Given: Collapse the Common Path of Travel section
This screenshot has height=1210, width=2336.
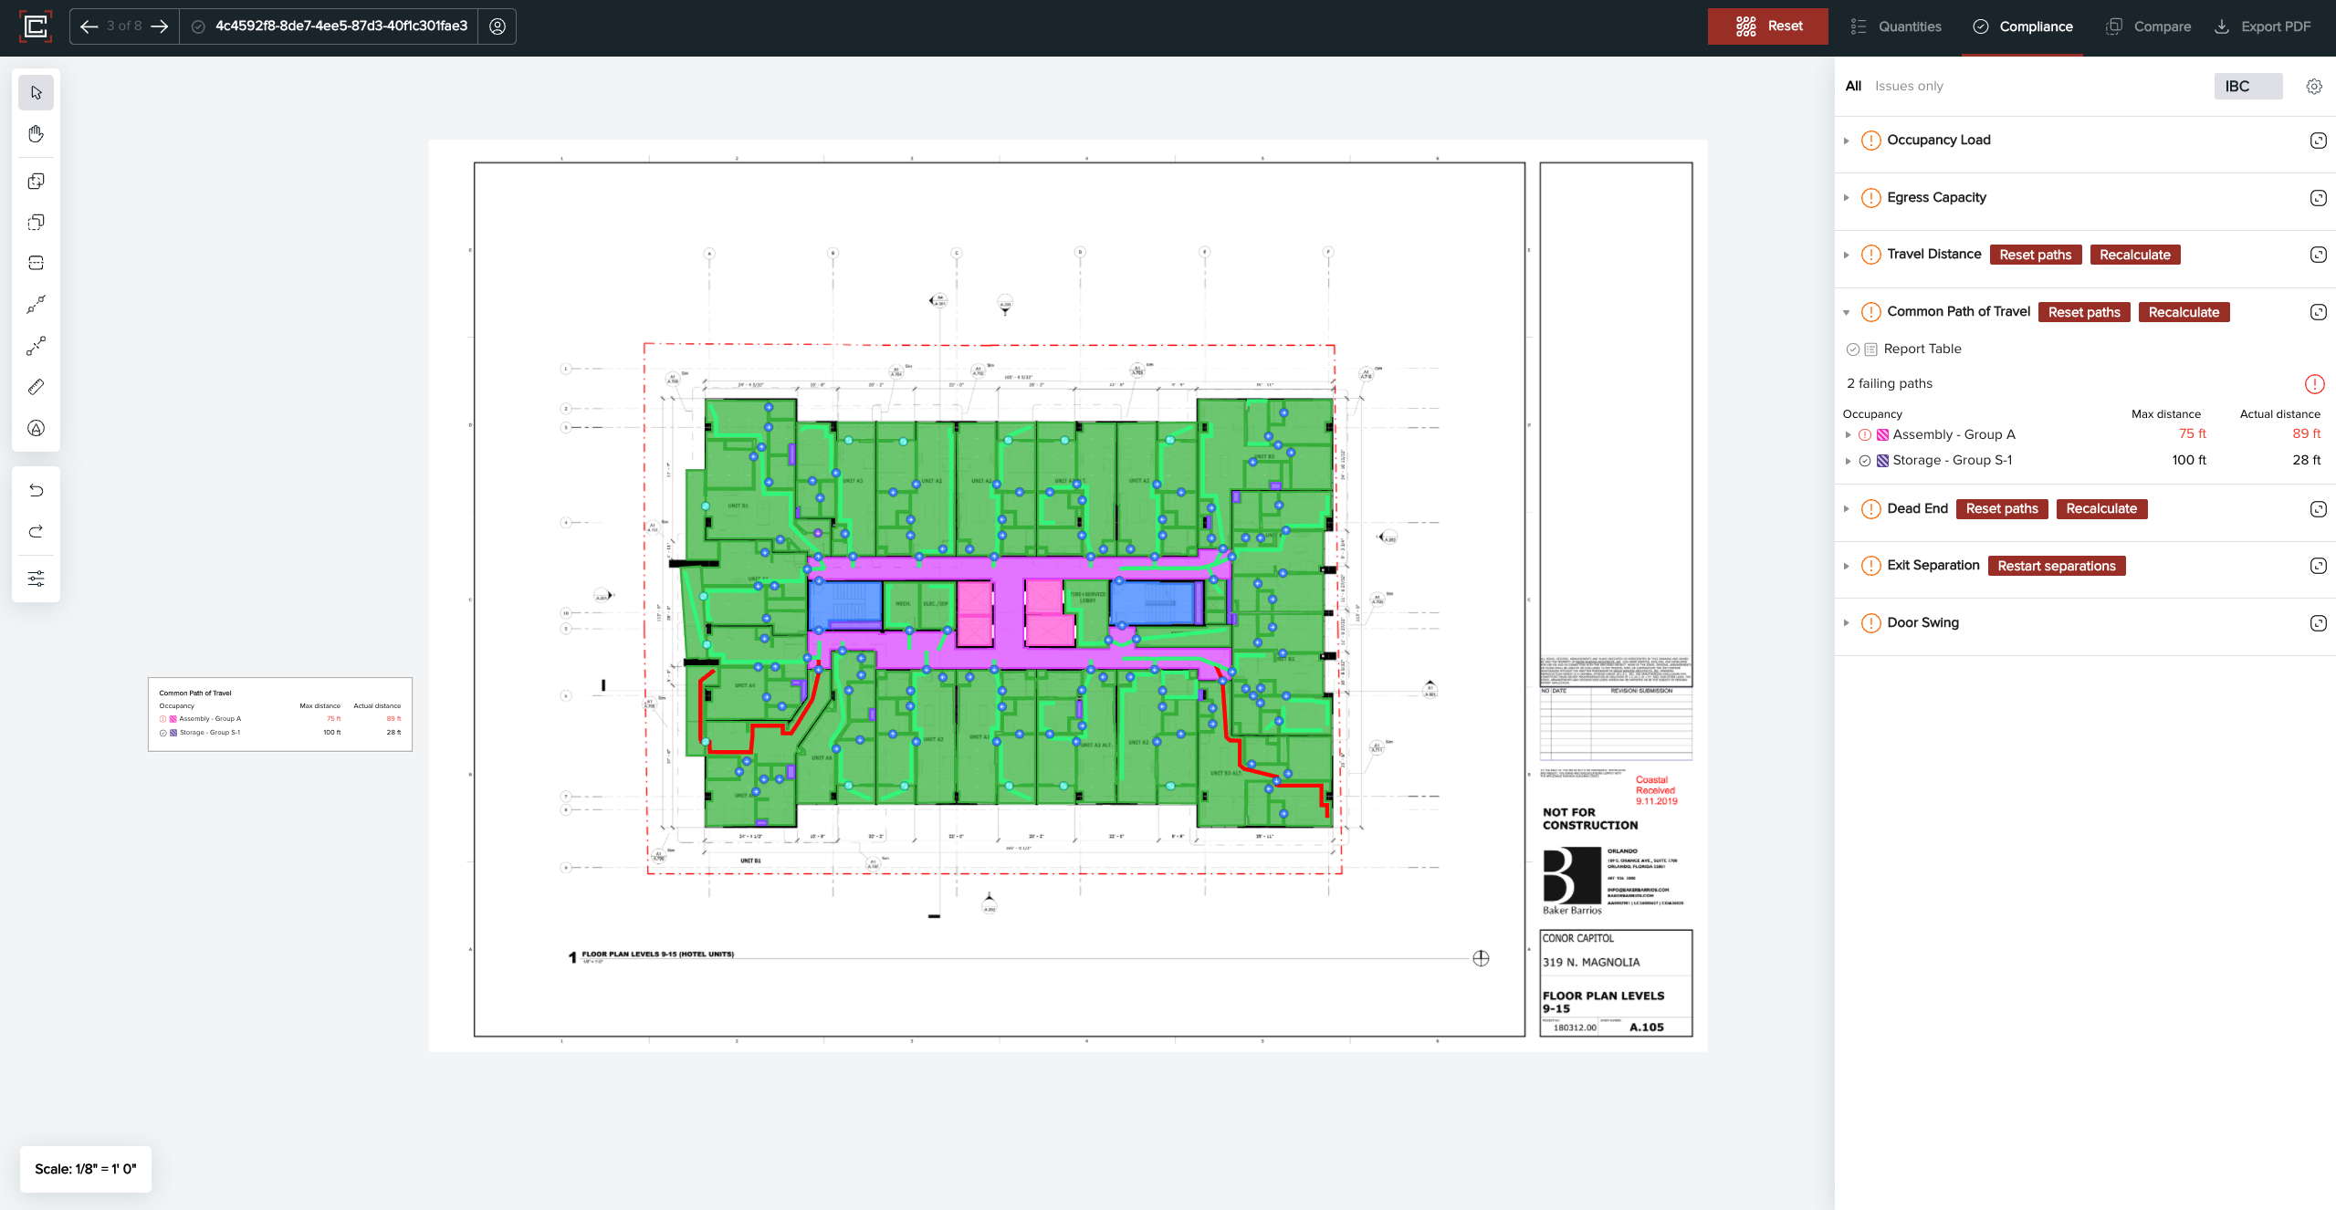Looking at the screenshot, I should 1846,312.
